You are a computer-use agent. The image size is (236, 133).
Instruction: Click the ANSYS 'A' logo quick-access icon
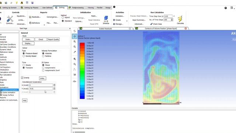click(x=22, y=3)
